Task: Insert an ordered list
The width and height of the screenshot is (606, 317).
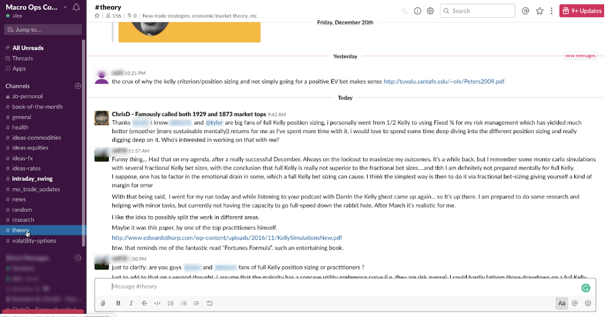Action: (170, 303)
